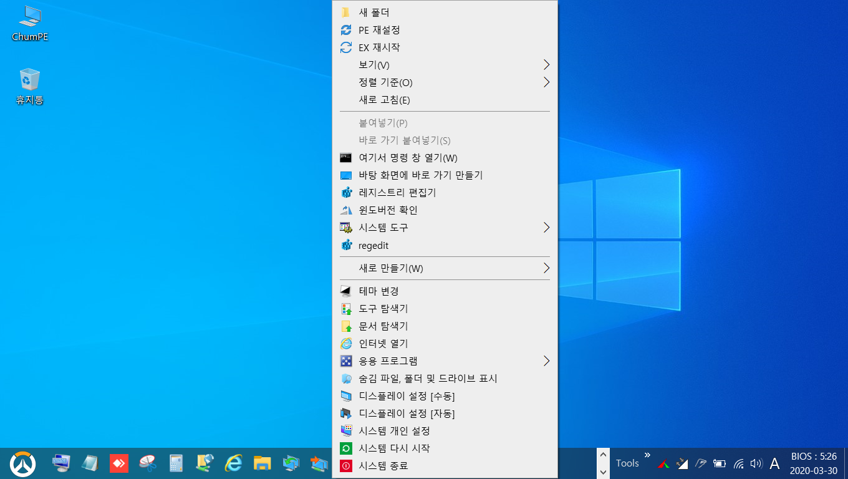Expand the 응용 프로그램 submenu
The width and height of the screenshot is (848, 479).
tap(444, 361)
